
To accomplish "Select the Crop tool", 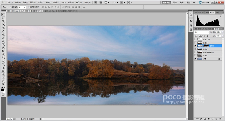I will click(3, 28).
